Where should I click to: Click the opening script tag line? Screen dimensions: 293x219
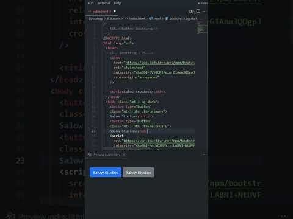pos(117,136)
